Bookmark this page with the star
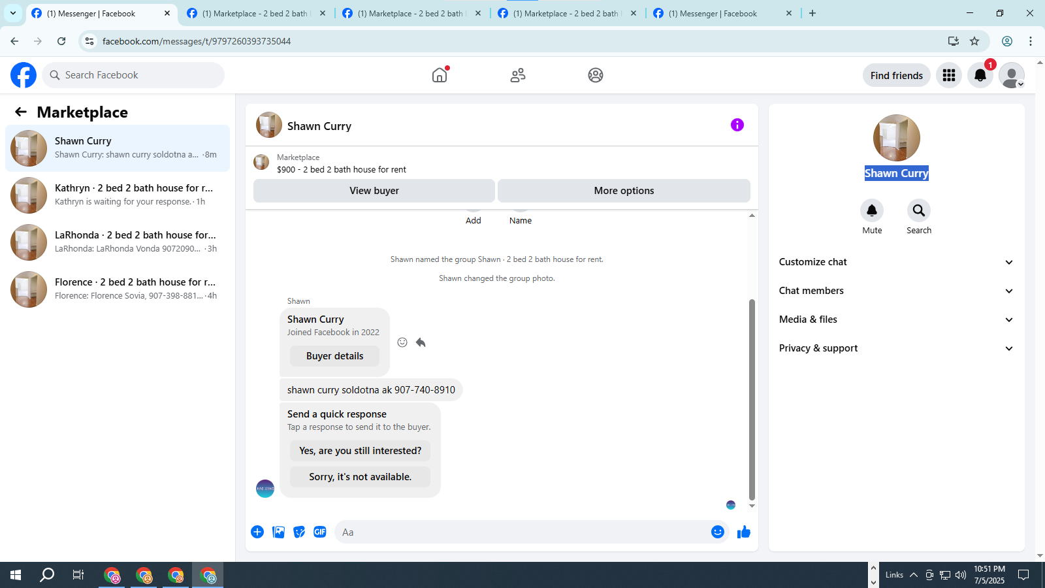This screenshot has width=1045, height=588. 974,41
